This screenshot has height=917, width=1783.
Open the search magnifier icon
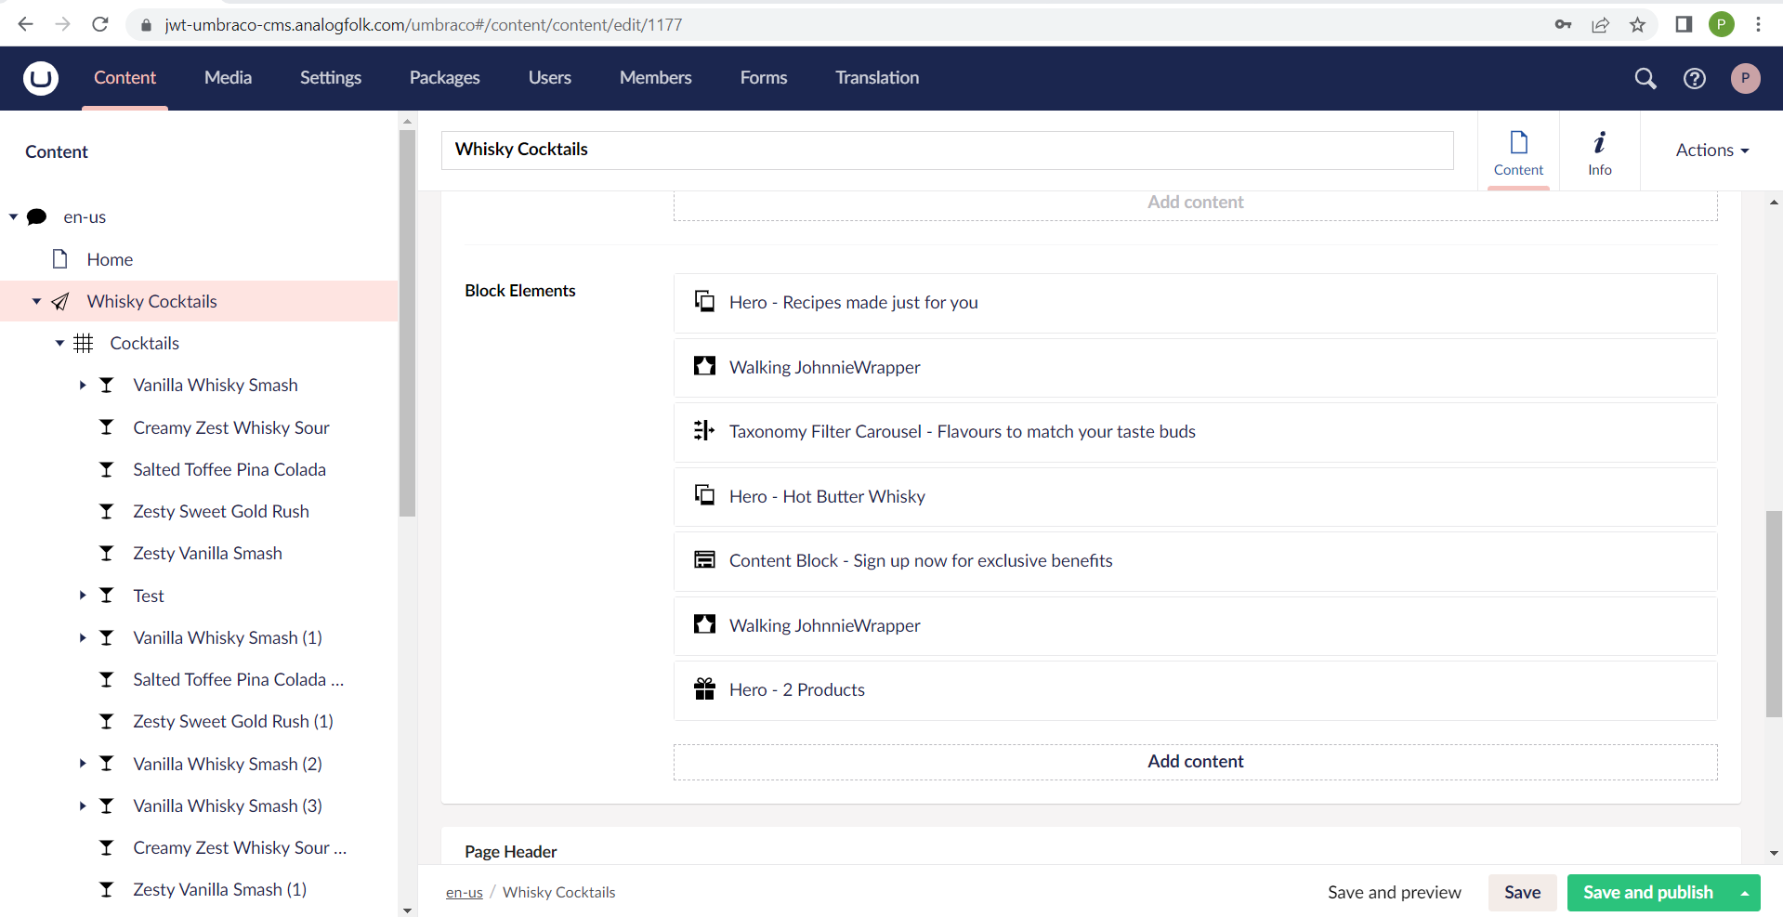click(x=1645, y=78)
